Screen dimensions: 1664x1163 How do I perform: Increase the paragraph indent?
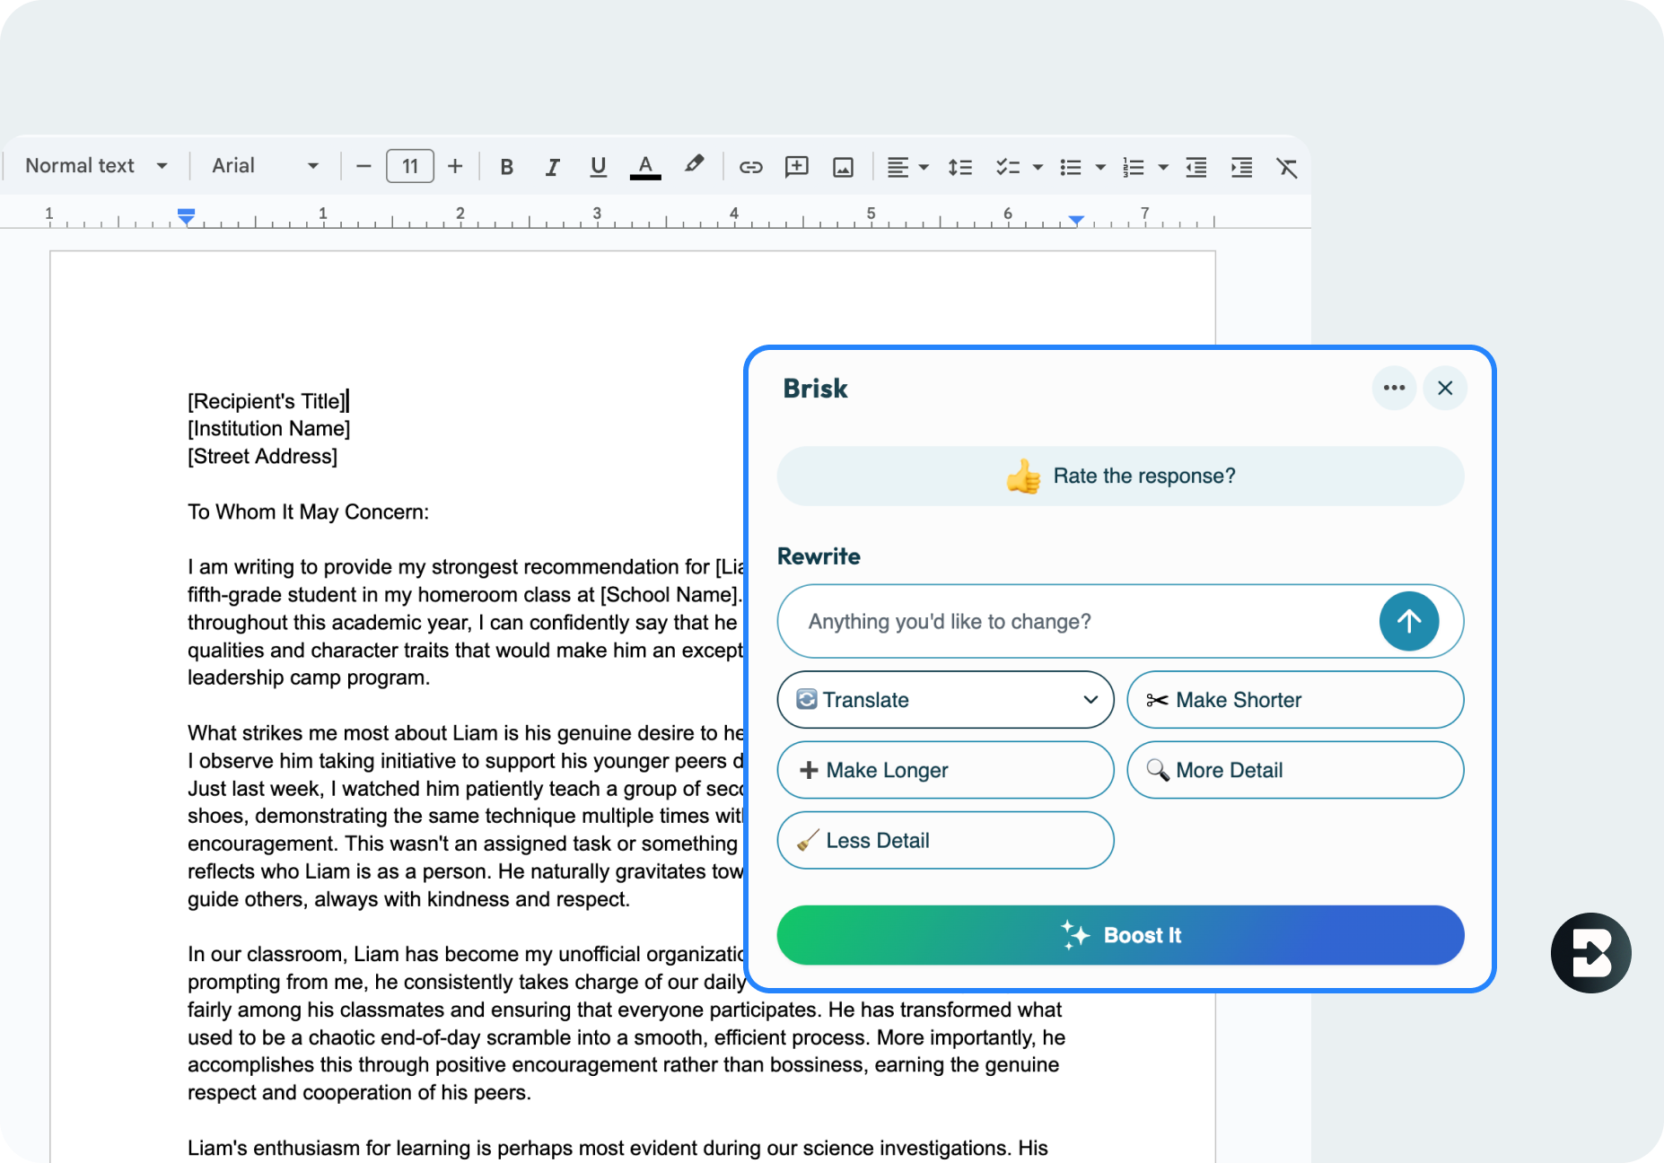point(1241,167)
